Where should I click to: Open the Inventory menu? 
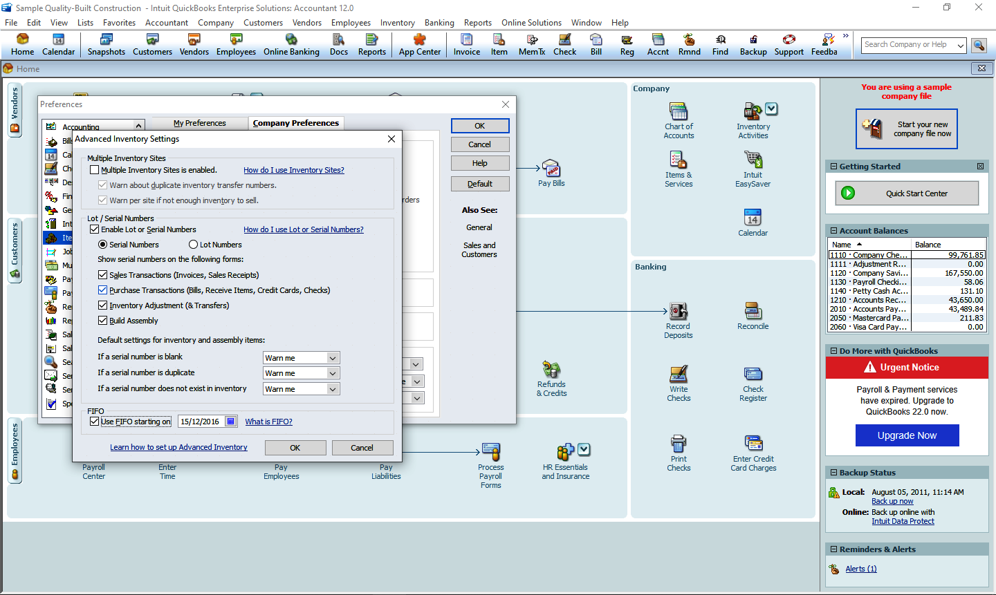tap(397, 23)
